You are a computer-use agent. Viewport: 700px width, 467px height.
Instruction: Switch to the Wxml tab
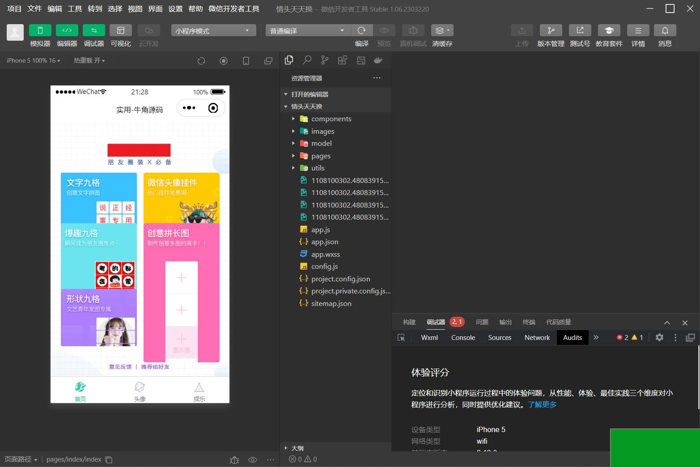pos(429,337)
